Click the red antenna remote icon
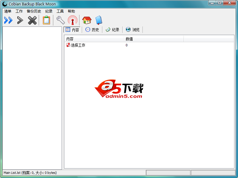The height and width of the screenshot is (178, 238). (72, 20)
